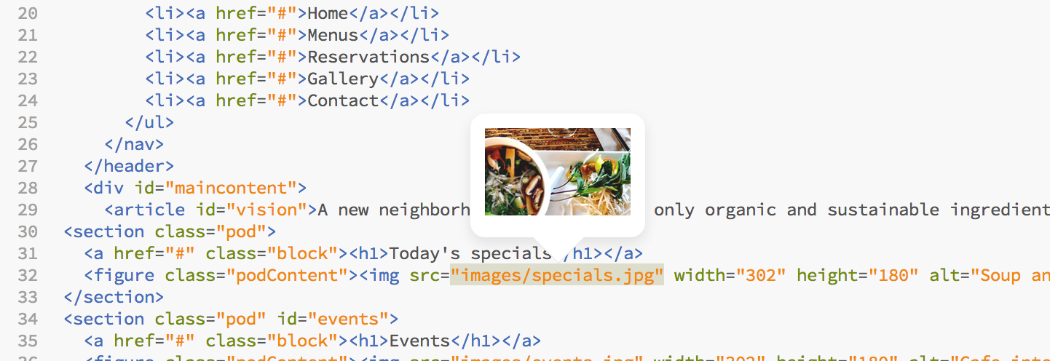This screenshot has width=1050, height=361.
Task: Click the Gallery text on line 23
Action: coord(343,79)
